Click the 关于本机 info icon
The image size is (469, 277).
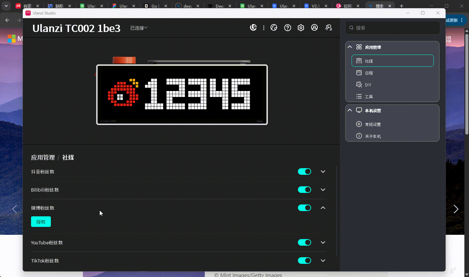tap(359, 136)
